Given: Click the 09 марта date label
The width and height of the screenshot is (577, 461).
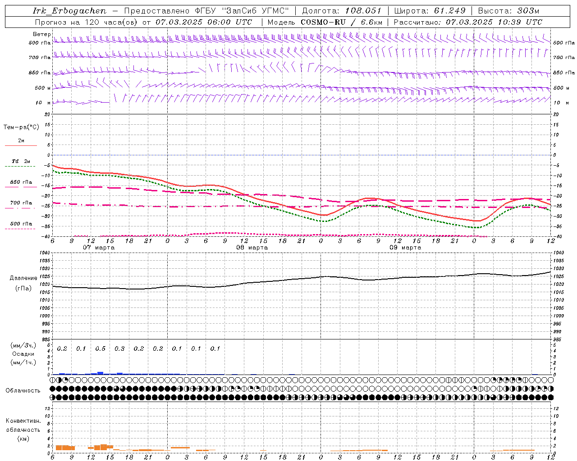Looking at the screenshot, I should (x=405, y=248).
